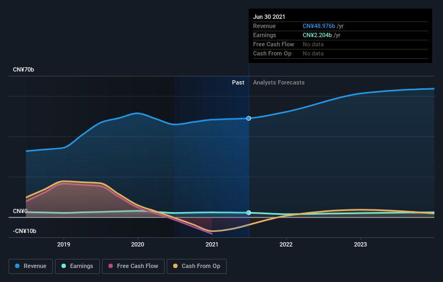Click the Free Cash Flow No data value
This screenshot has width=443, height=282.
click(313, 44)
